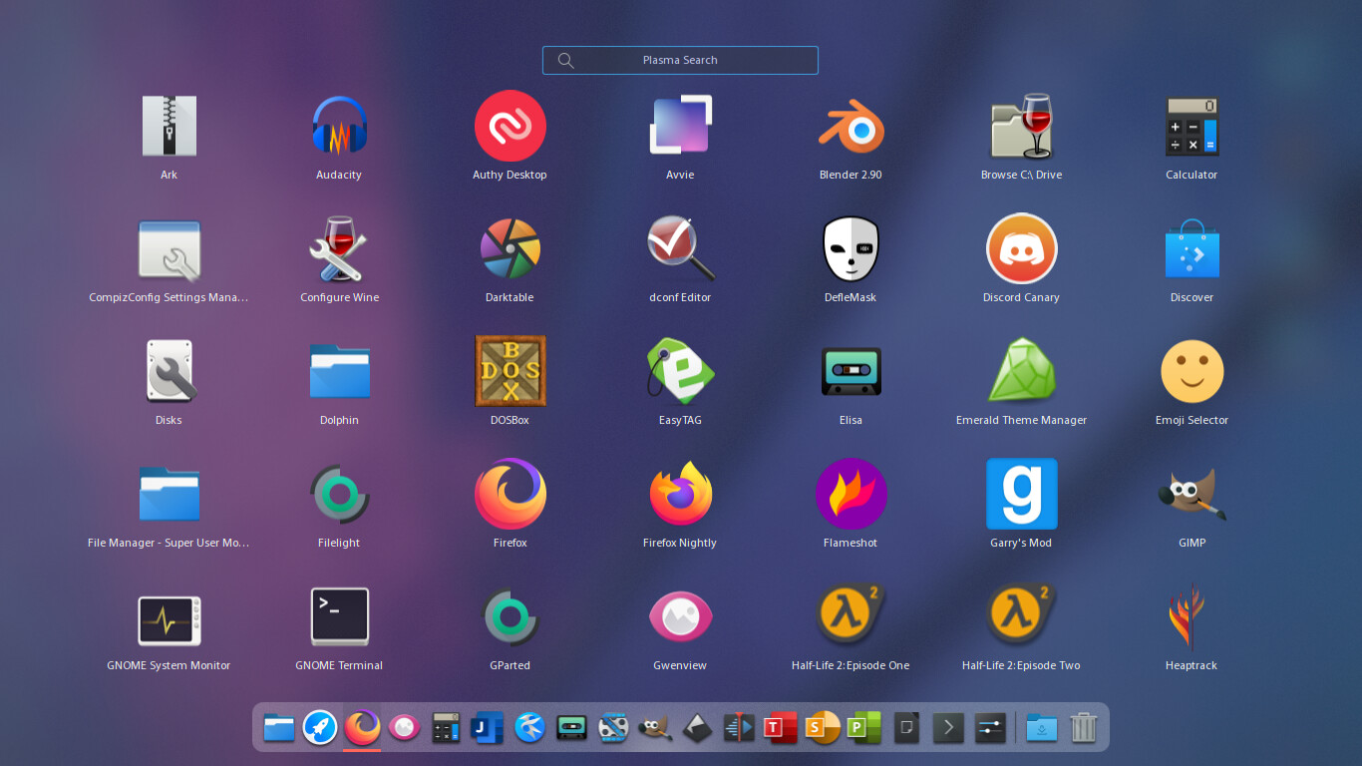Open dconf Editor

click(x=680, y=249)
